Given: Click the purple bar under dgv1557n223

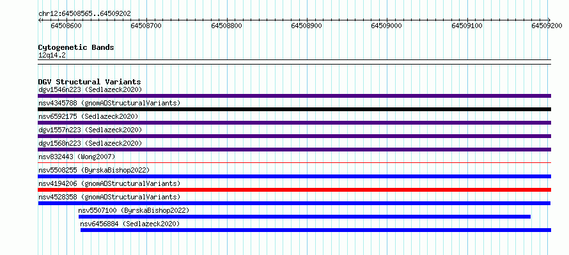Looking at the screenshot, I should (294, 136).
